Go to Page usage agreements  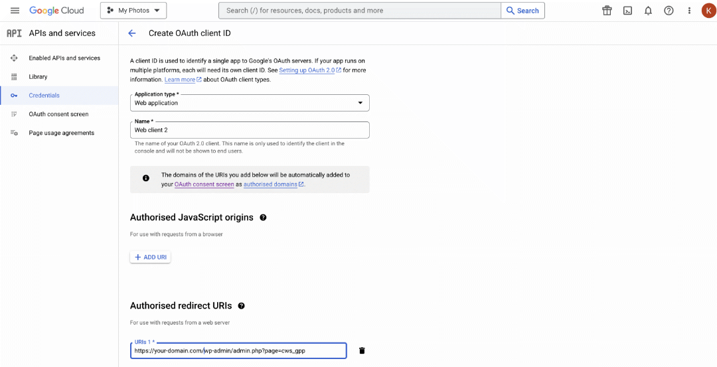60,133
